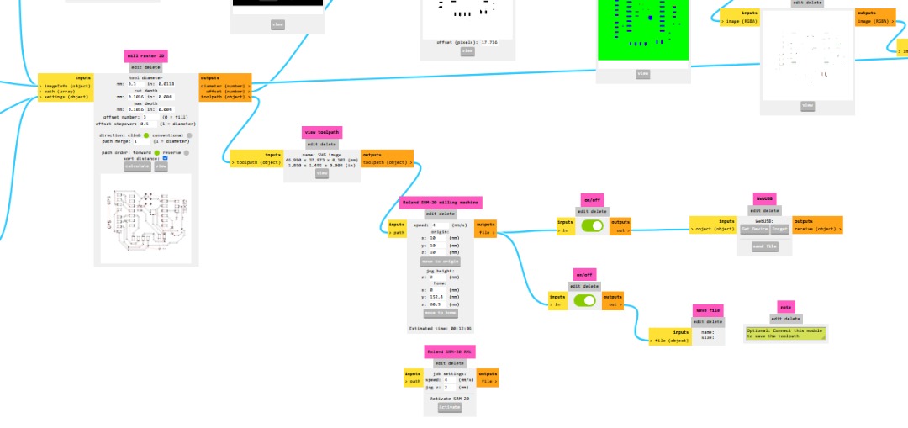Click file (object) input of save file
The height and width of the screenshot is (428, 908).
[x=670, y=340]
